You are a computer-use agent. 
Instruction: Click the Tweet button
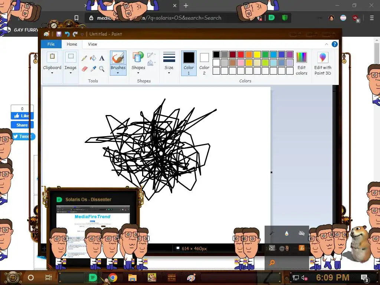point(24,137)
